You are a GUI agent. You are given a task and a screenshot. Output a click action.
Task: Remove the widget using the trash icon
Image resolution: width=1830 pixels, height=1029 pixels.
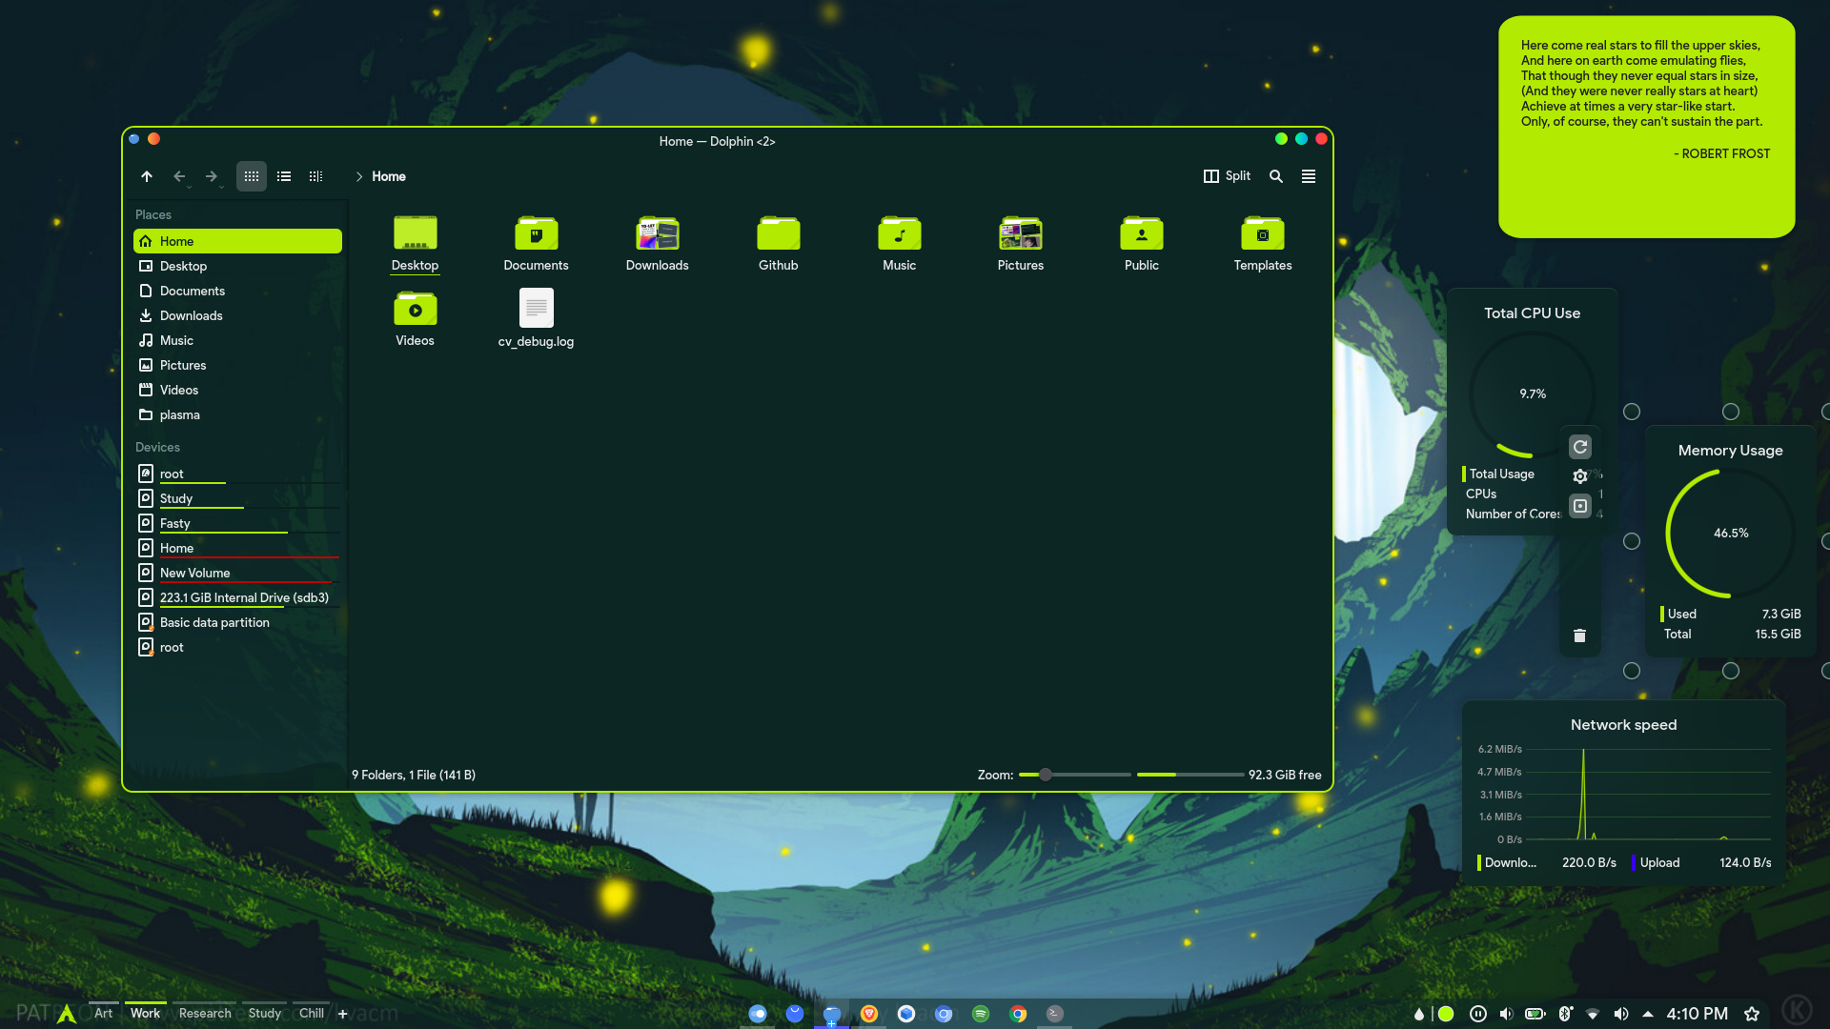click(x=1579, y=636)
